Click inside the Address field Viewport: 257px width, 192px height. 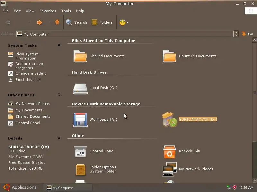(x=125, y=34)
